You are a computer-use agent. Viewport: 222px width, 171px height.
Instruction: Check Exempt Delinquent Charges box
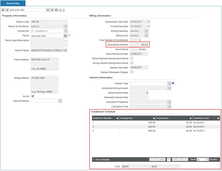132,72
